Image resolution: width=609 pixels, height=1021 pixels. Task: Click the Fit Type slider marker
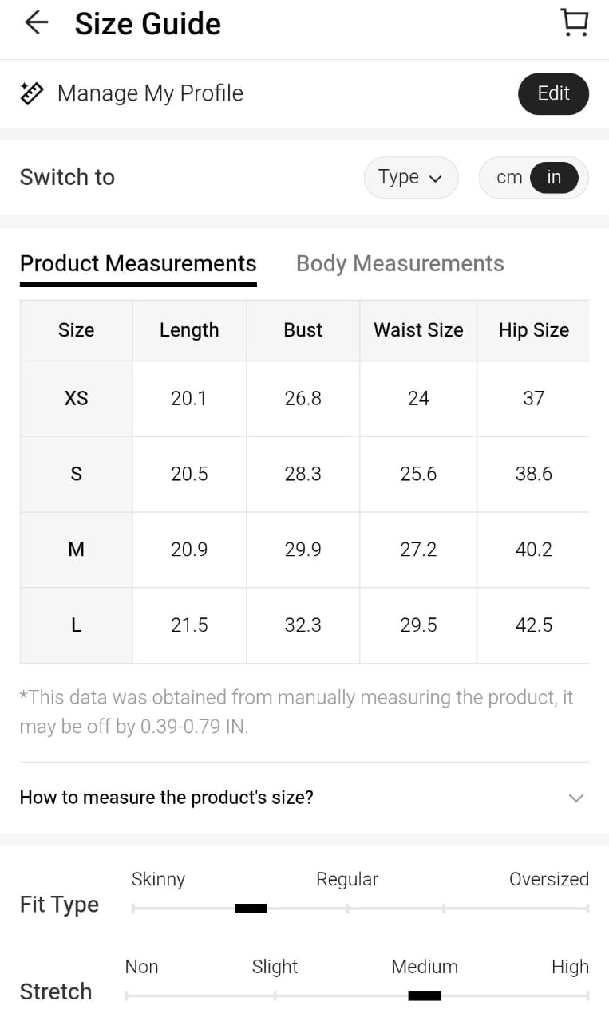pos(251,908)
